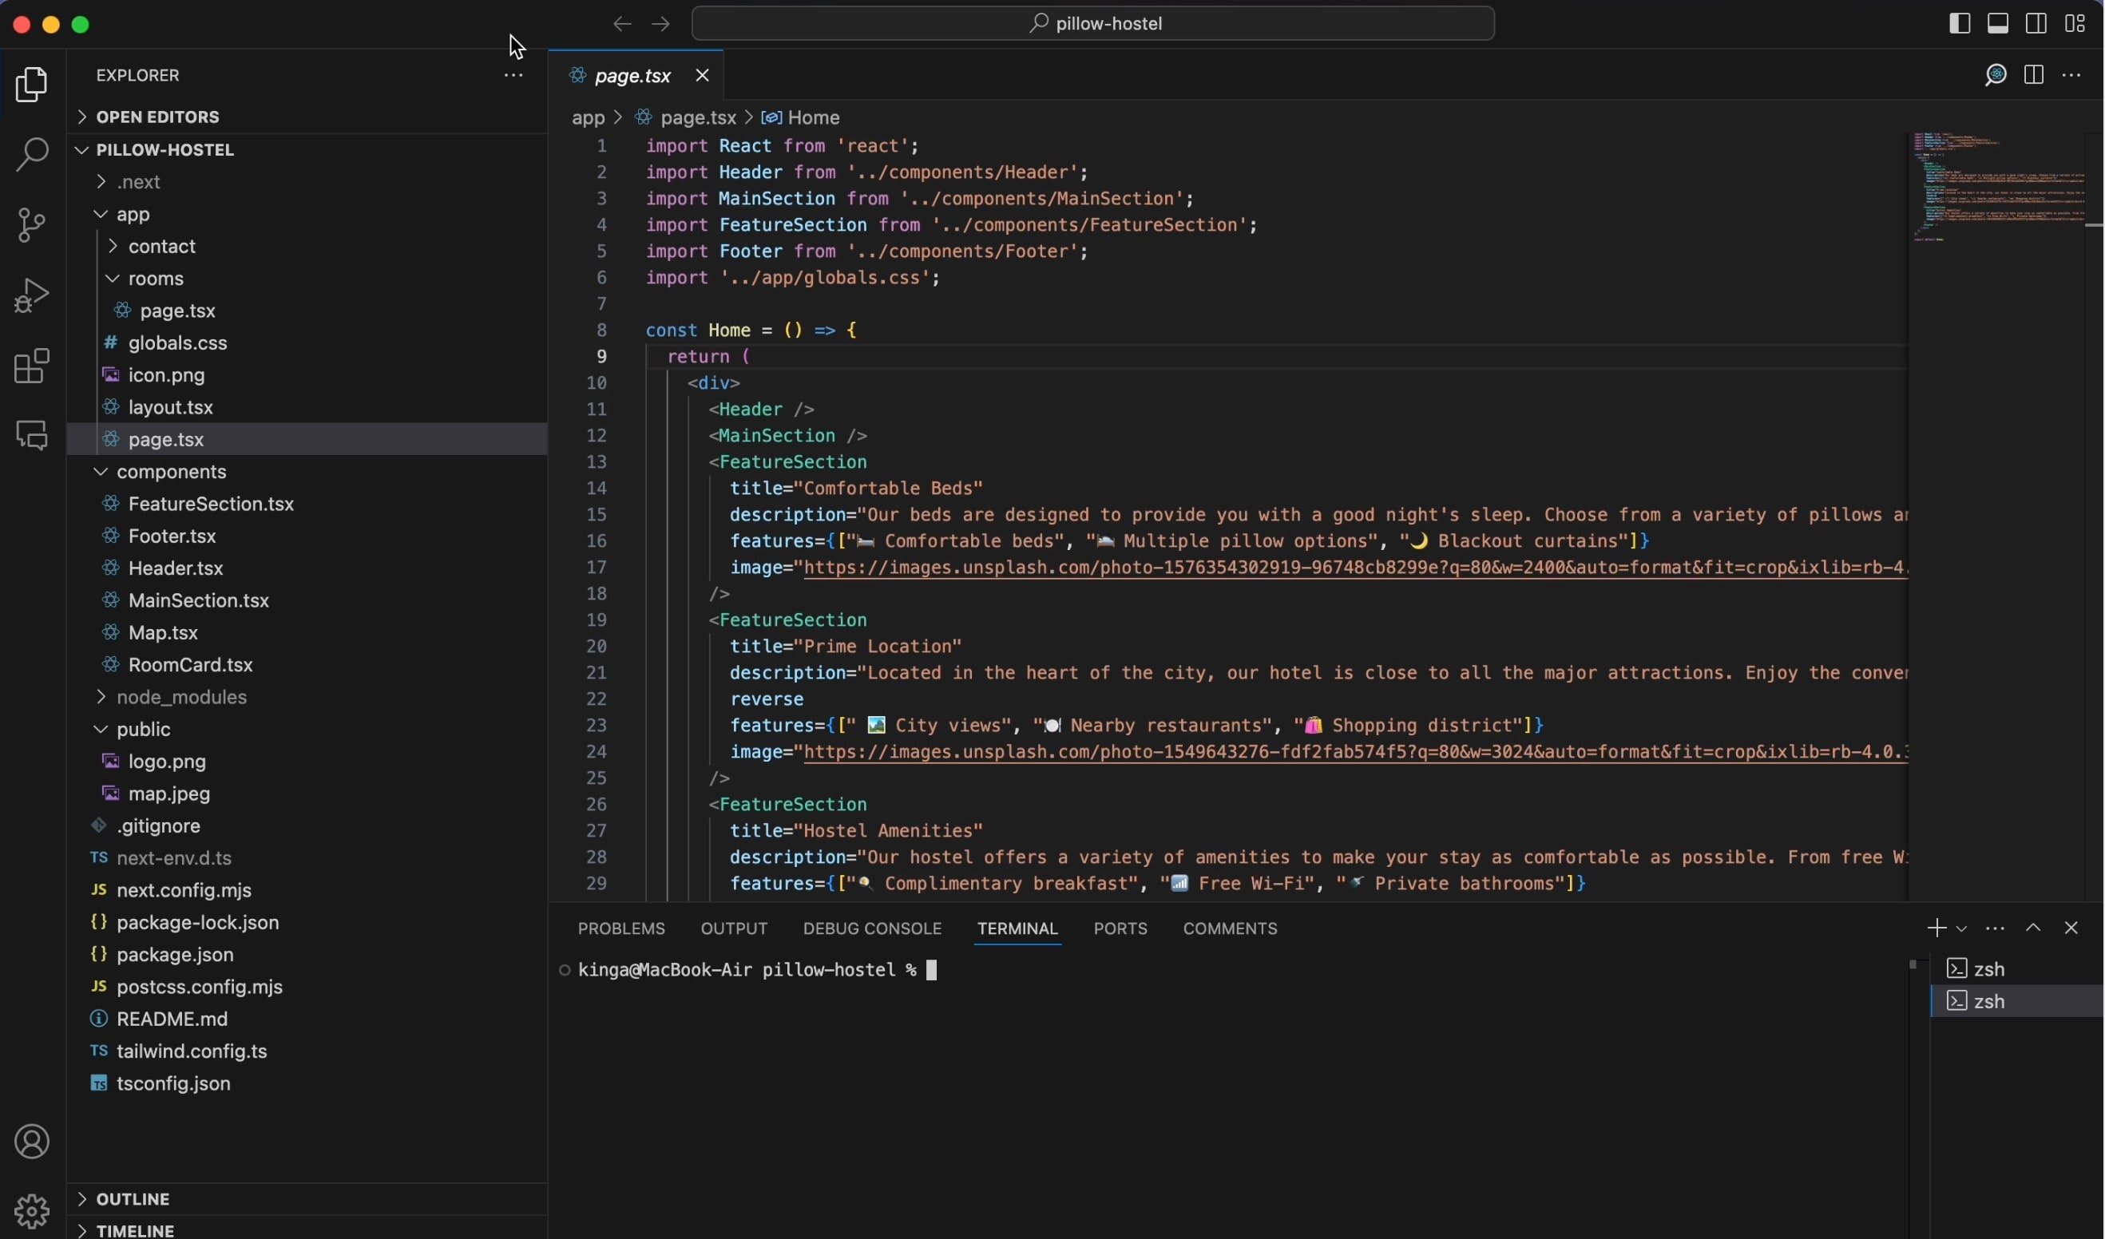Create a new terminal with plus icon
The width and height of the screenshot is (2105, 1239).
[1936, 928]
